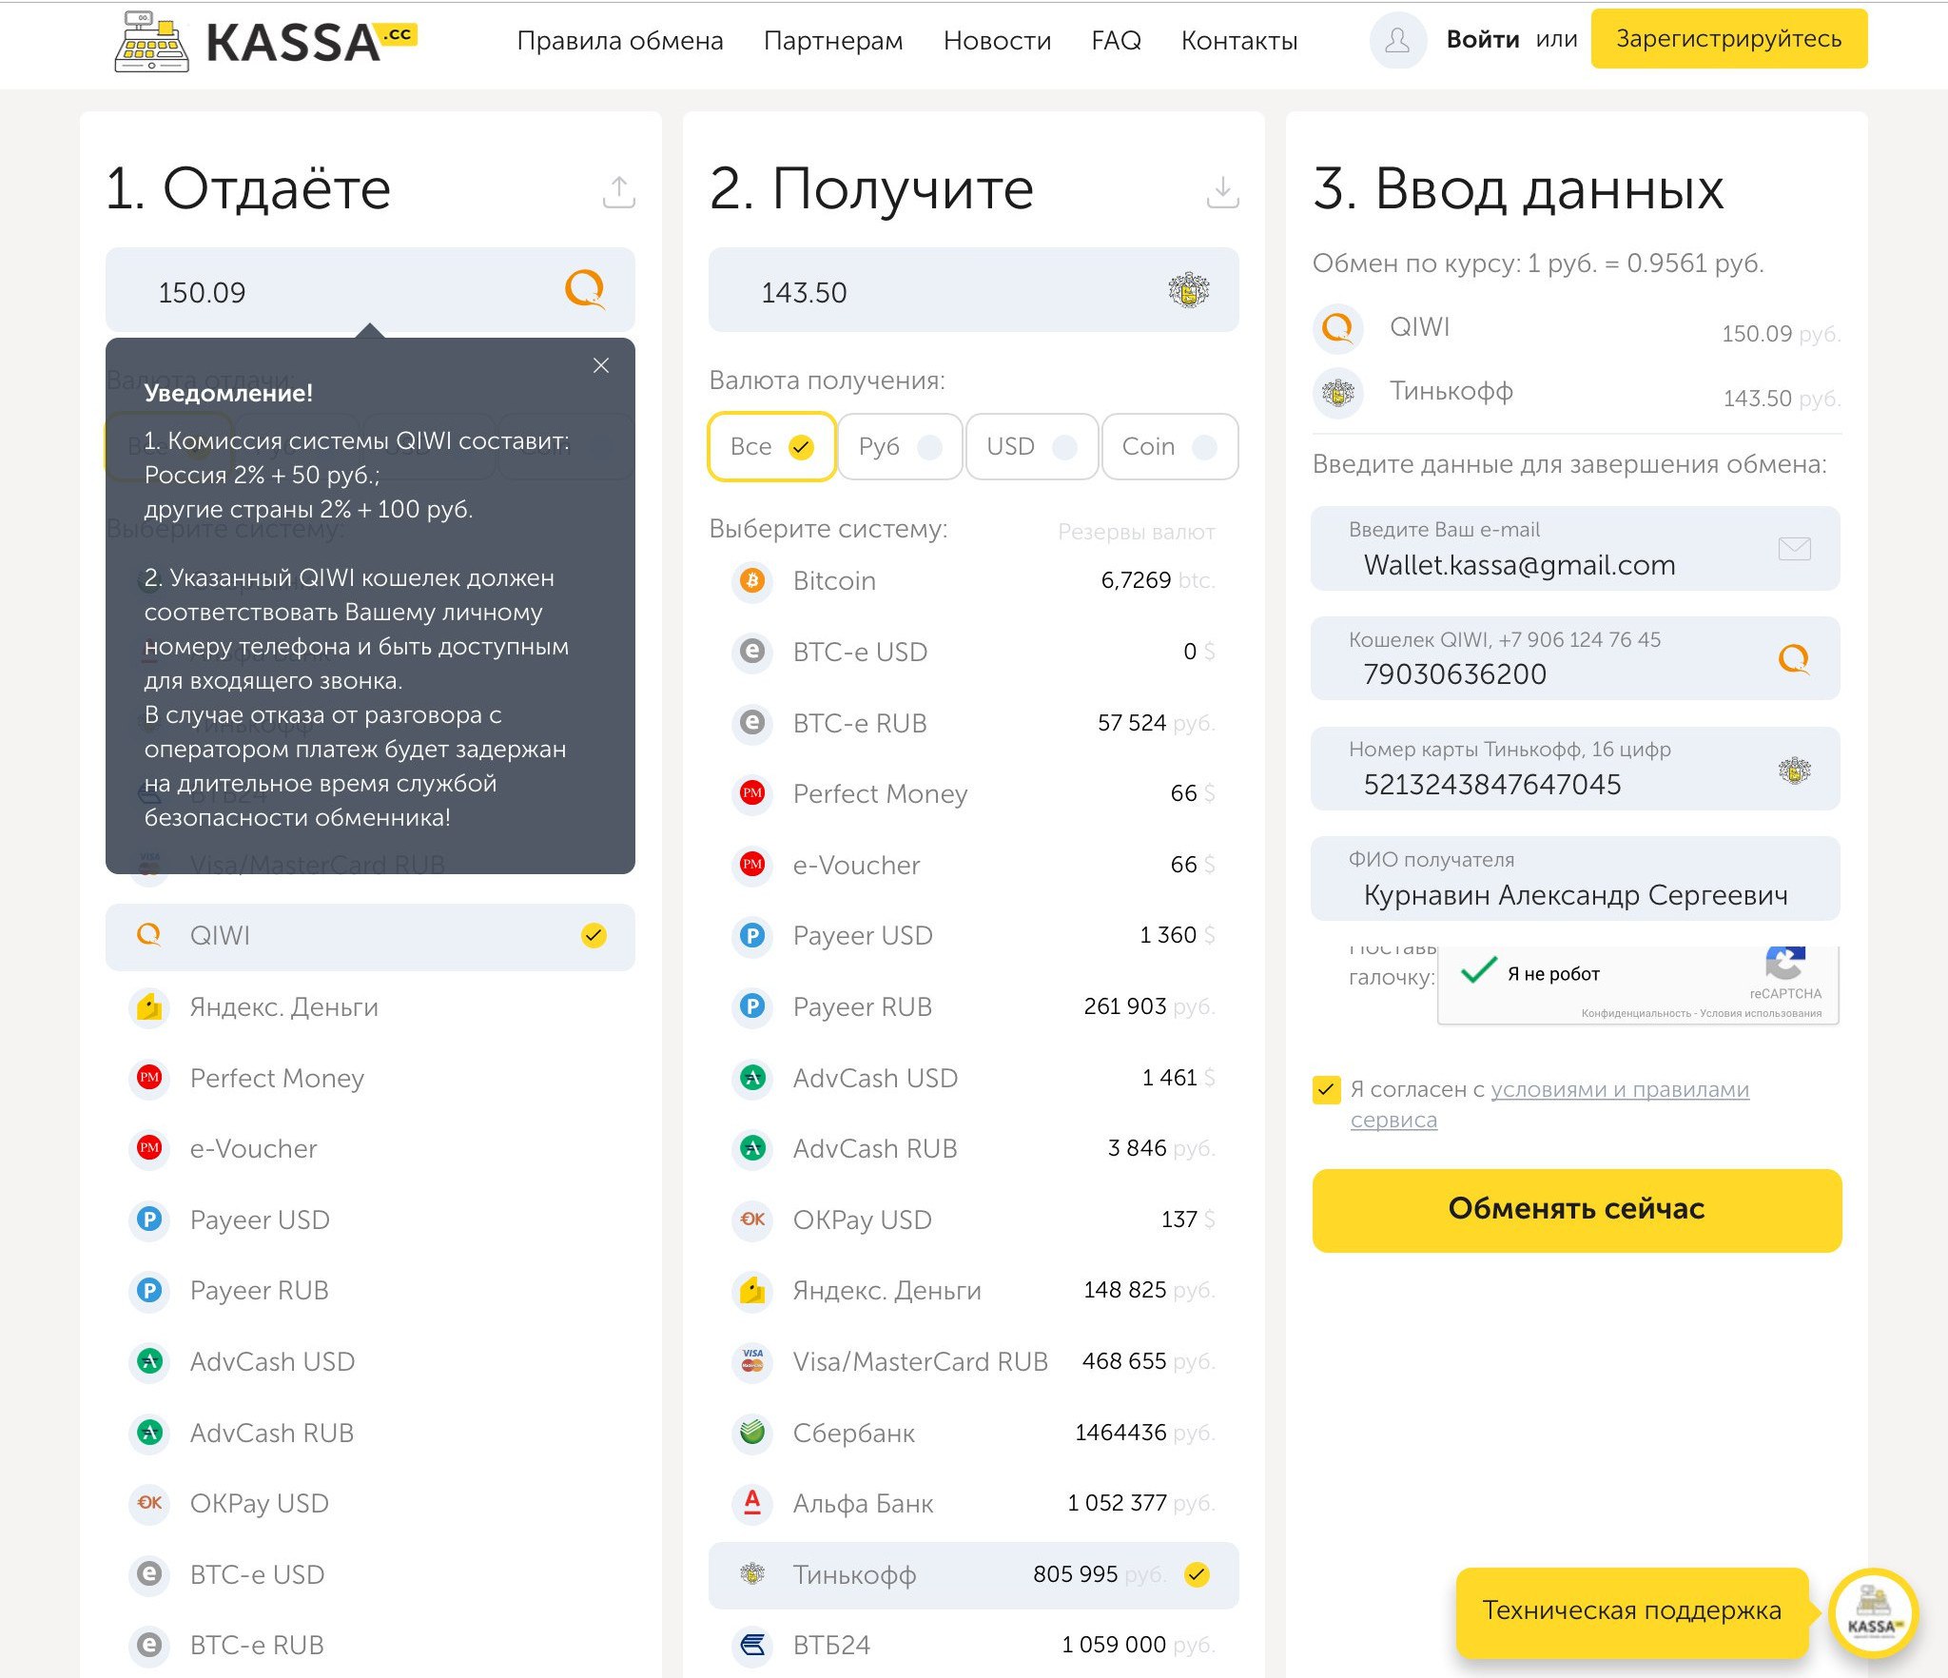1948x1678 pixels.
Task: Click the Альфа Банк red A icon
Action: coord(752,1503)
